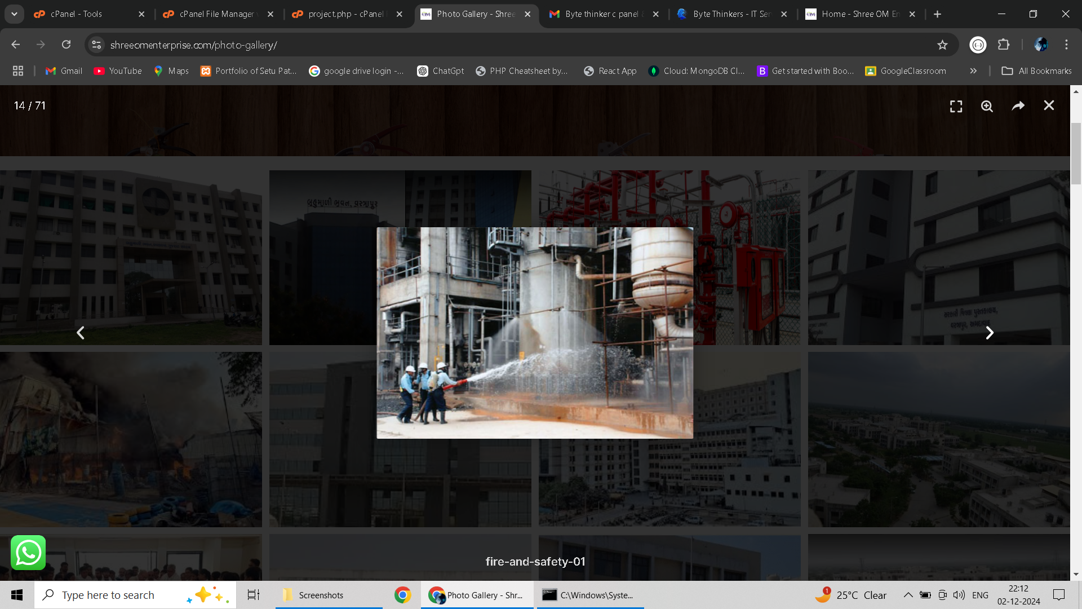
Task: Open the WhatsApp chat floating icon
Action: tap(28, 553)
